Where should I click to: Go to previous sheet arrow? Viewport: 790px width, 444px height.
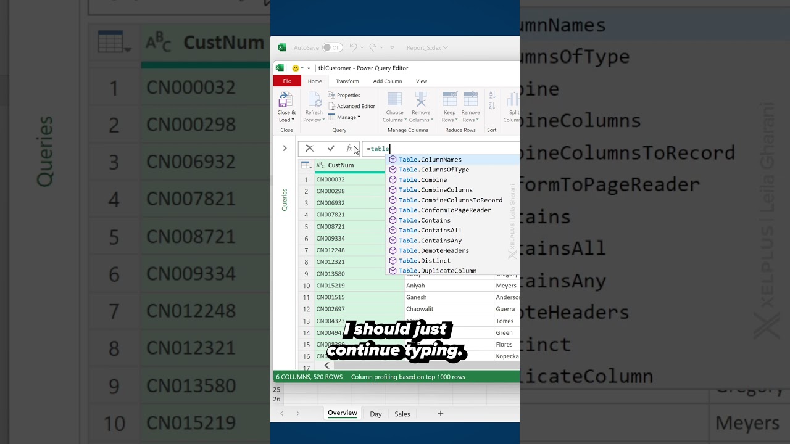point(282,414)
